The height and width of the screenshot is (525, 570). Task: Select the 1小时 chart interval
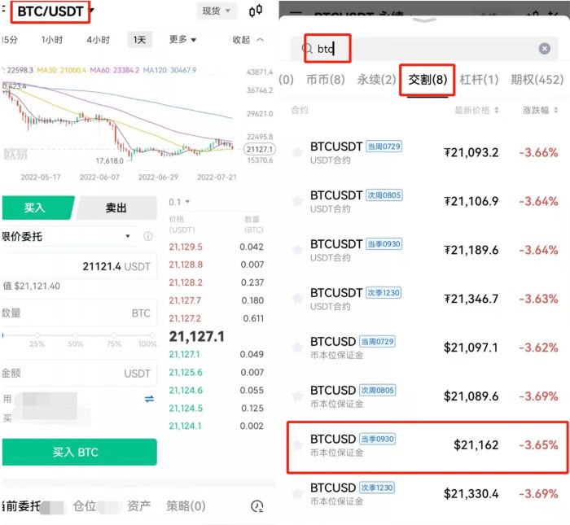(52, 39)
